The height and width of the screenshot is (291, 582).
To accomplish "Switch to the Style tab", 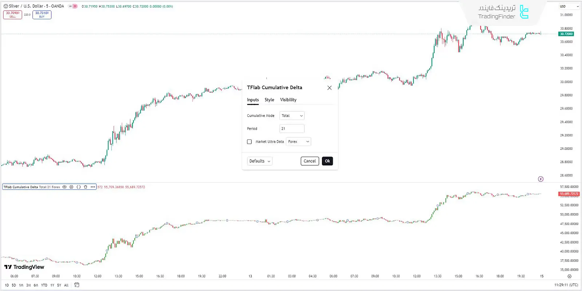I will tap(269, 100).
